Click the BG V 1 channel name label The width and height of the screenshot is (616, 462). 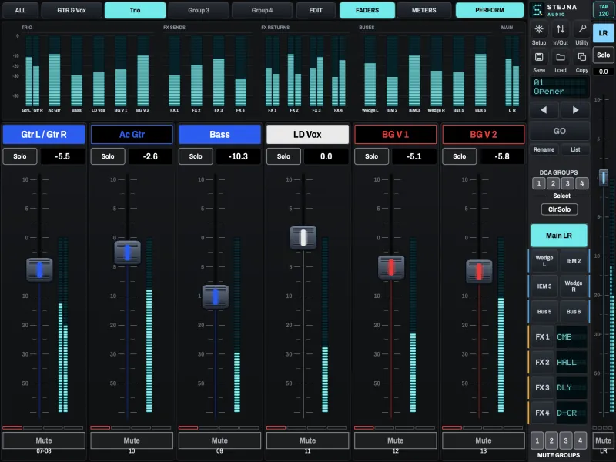396,134
